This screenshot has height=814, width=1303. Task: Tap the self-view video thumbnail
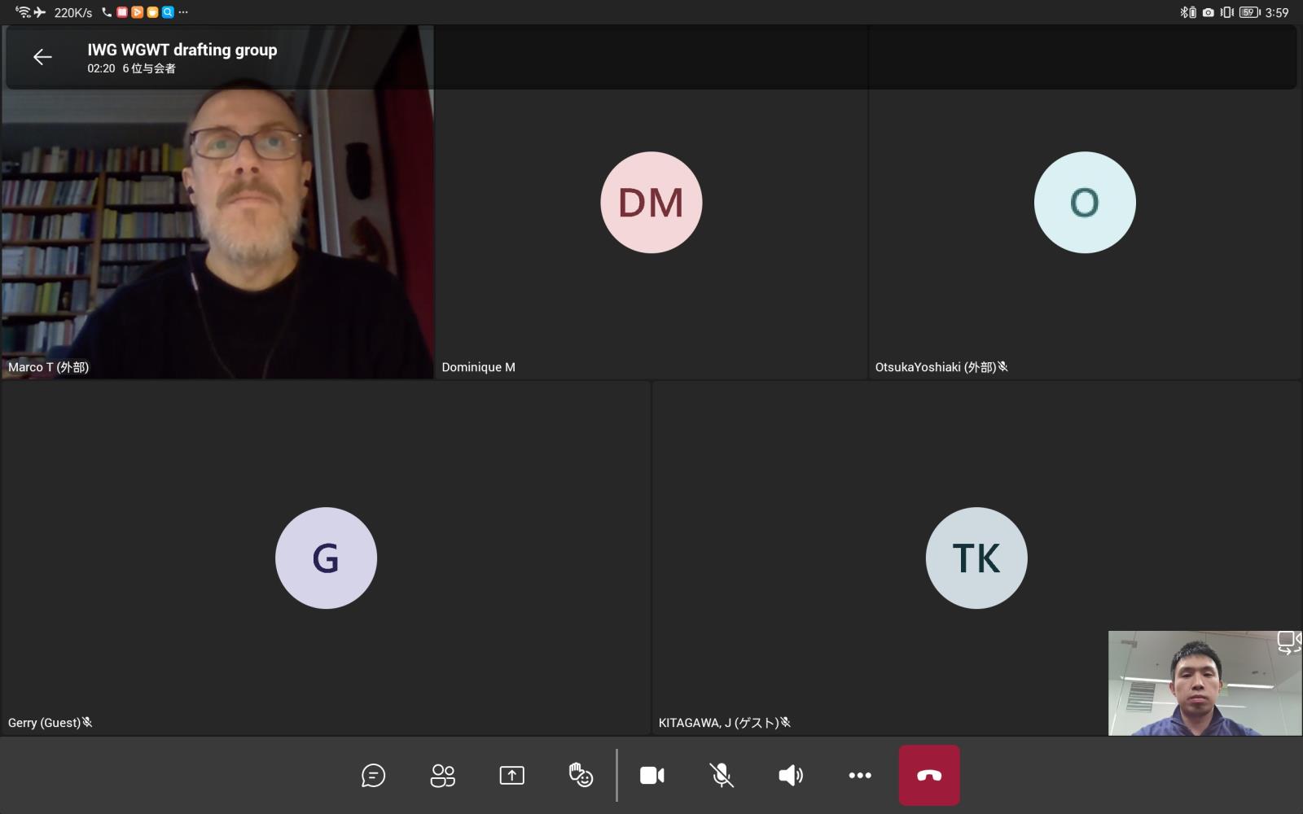[1197, 688]
